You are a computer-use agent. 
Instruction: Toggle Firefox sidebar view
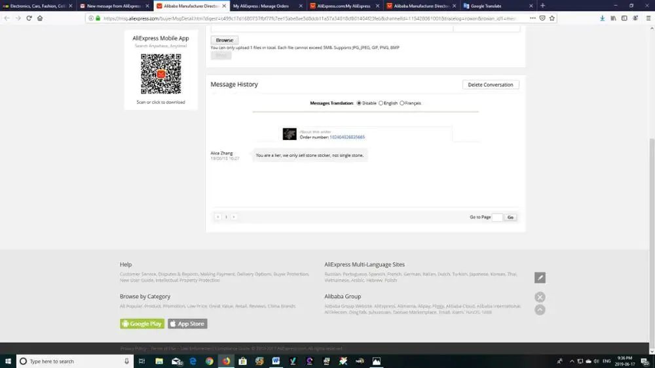[624, 18]
